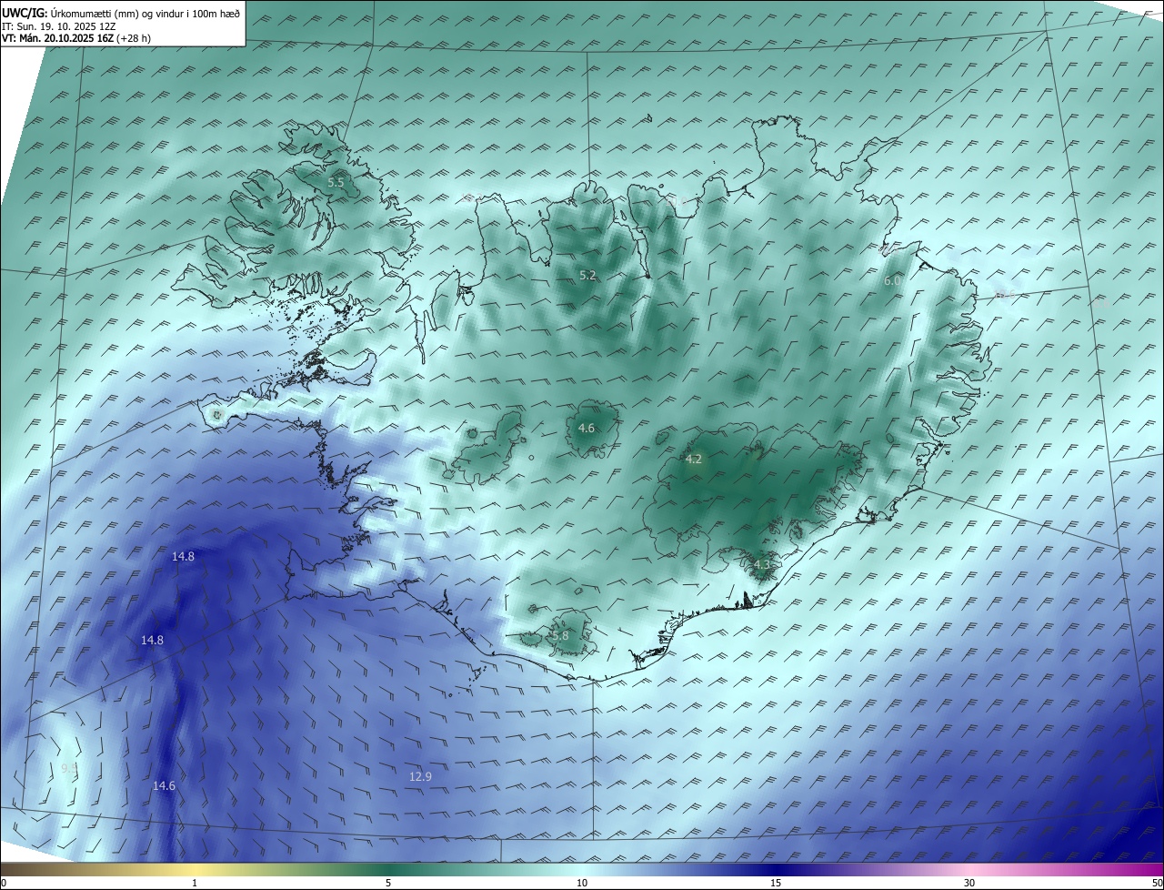Click the colorbar tick label '5'
Image resolution: width=1164 pixels, height=890 pixels.
click(x=388, y=883)
